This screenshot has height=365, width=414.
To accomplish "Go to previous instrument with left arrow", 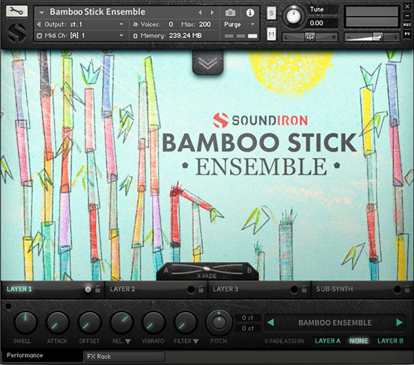I will (x=201, y=12).
